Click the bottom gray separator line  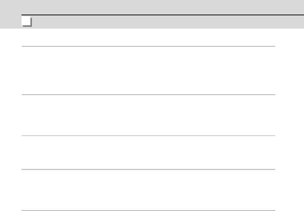pos(148,210)
